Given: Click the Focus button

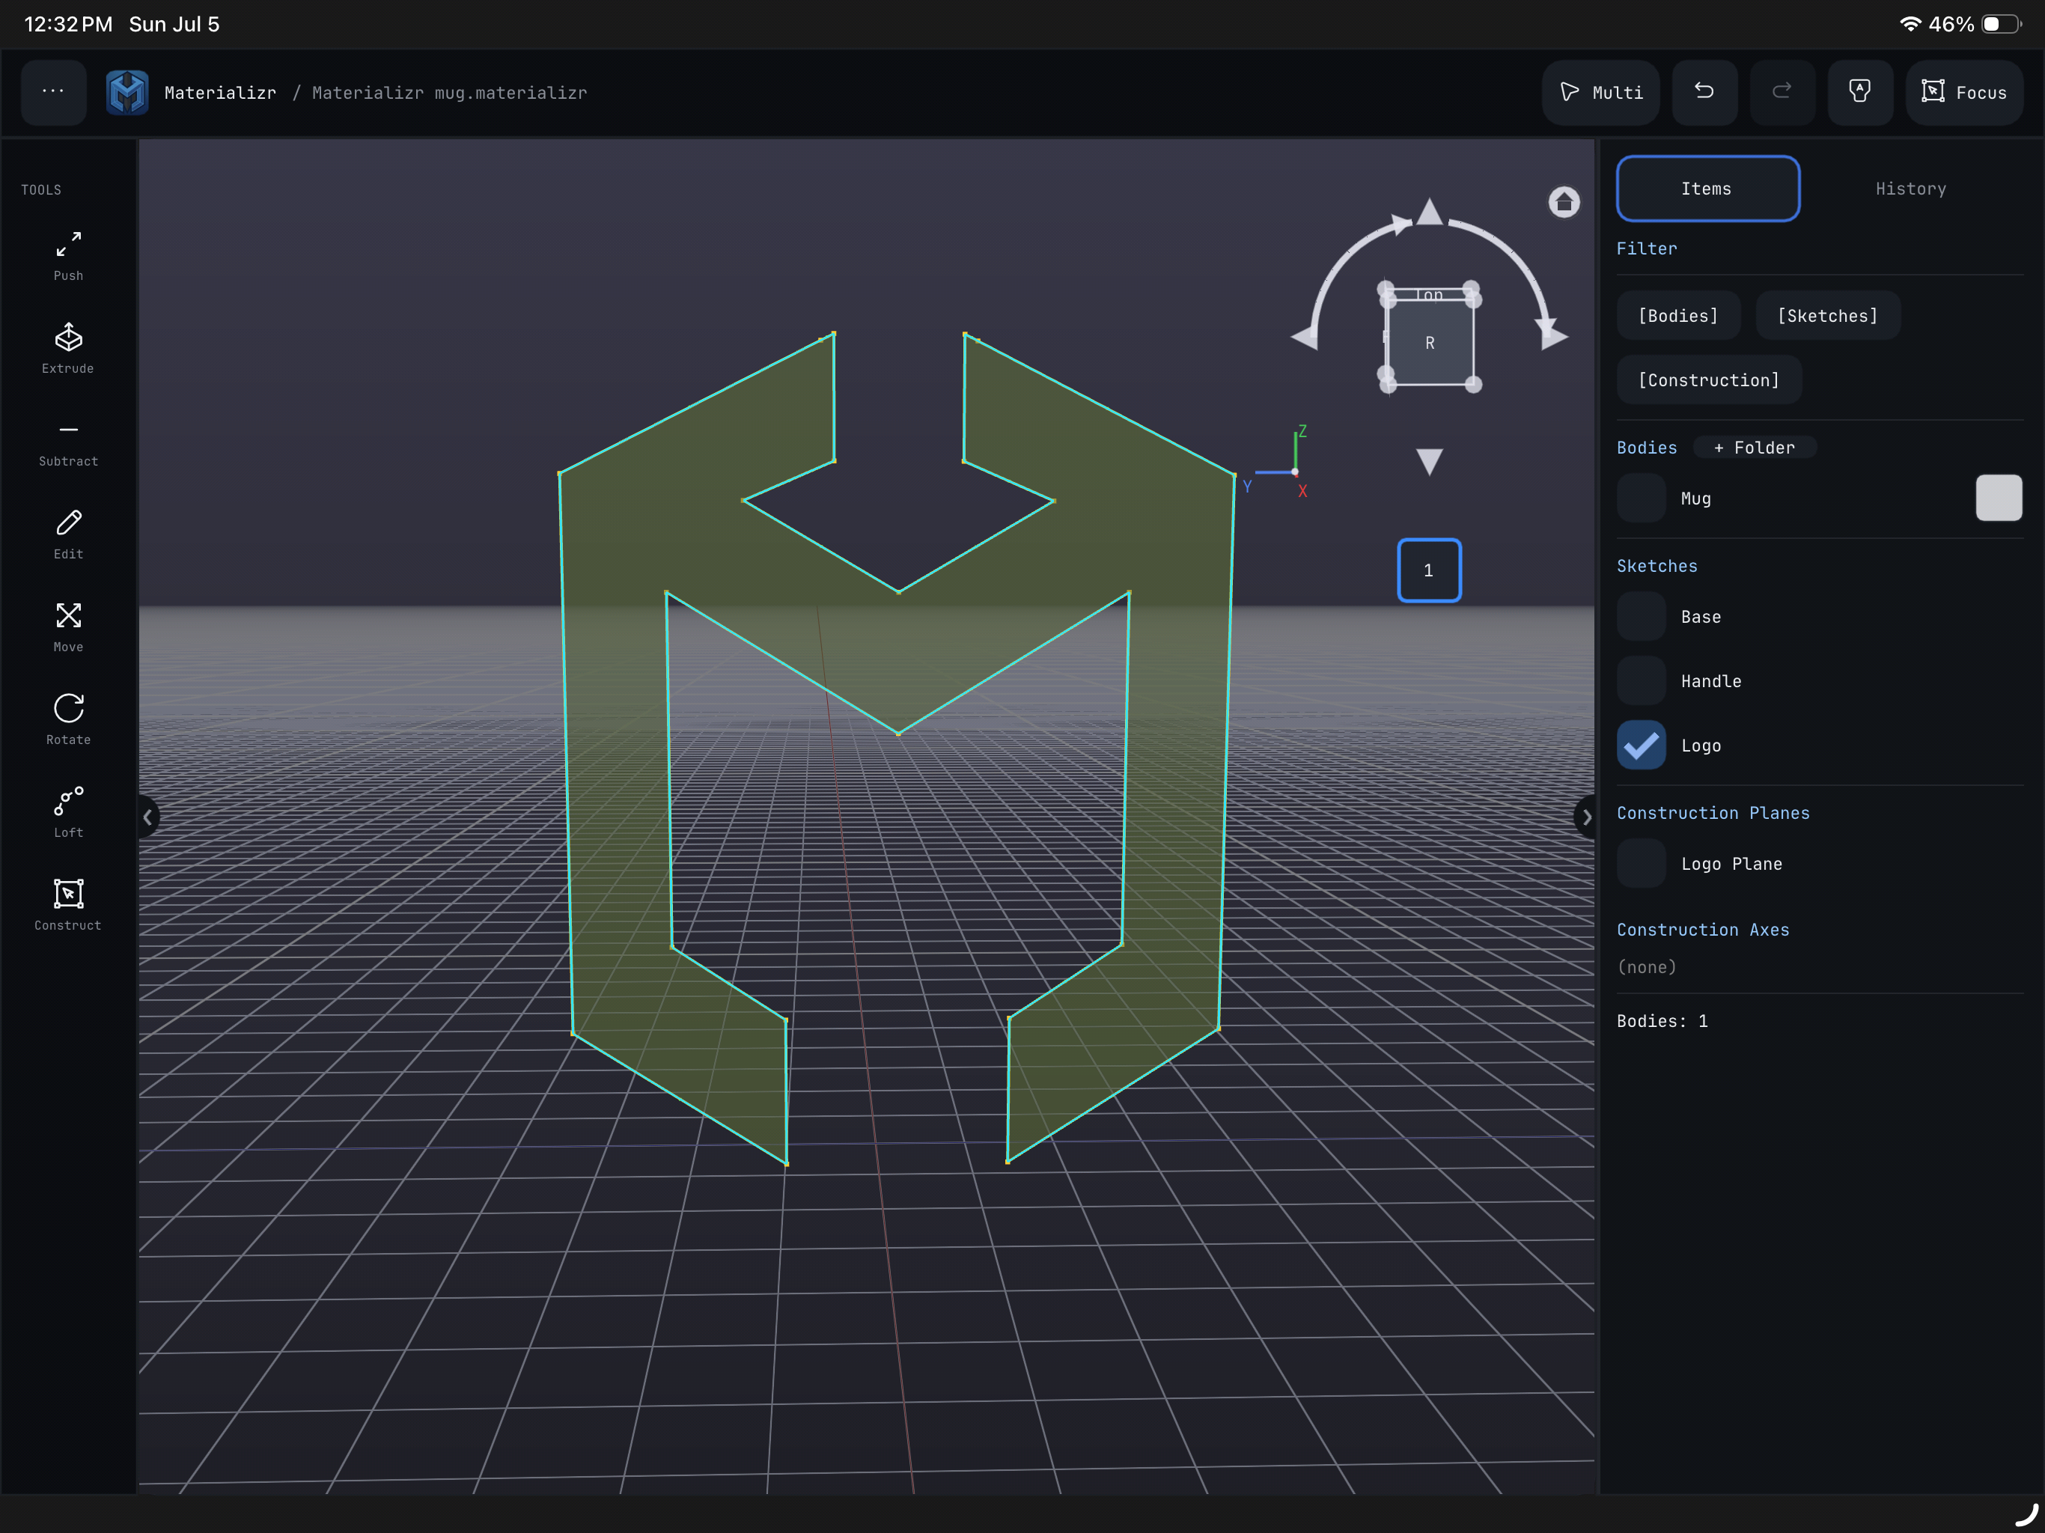Looking at the screenshot, I should pos(1963,91).
